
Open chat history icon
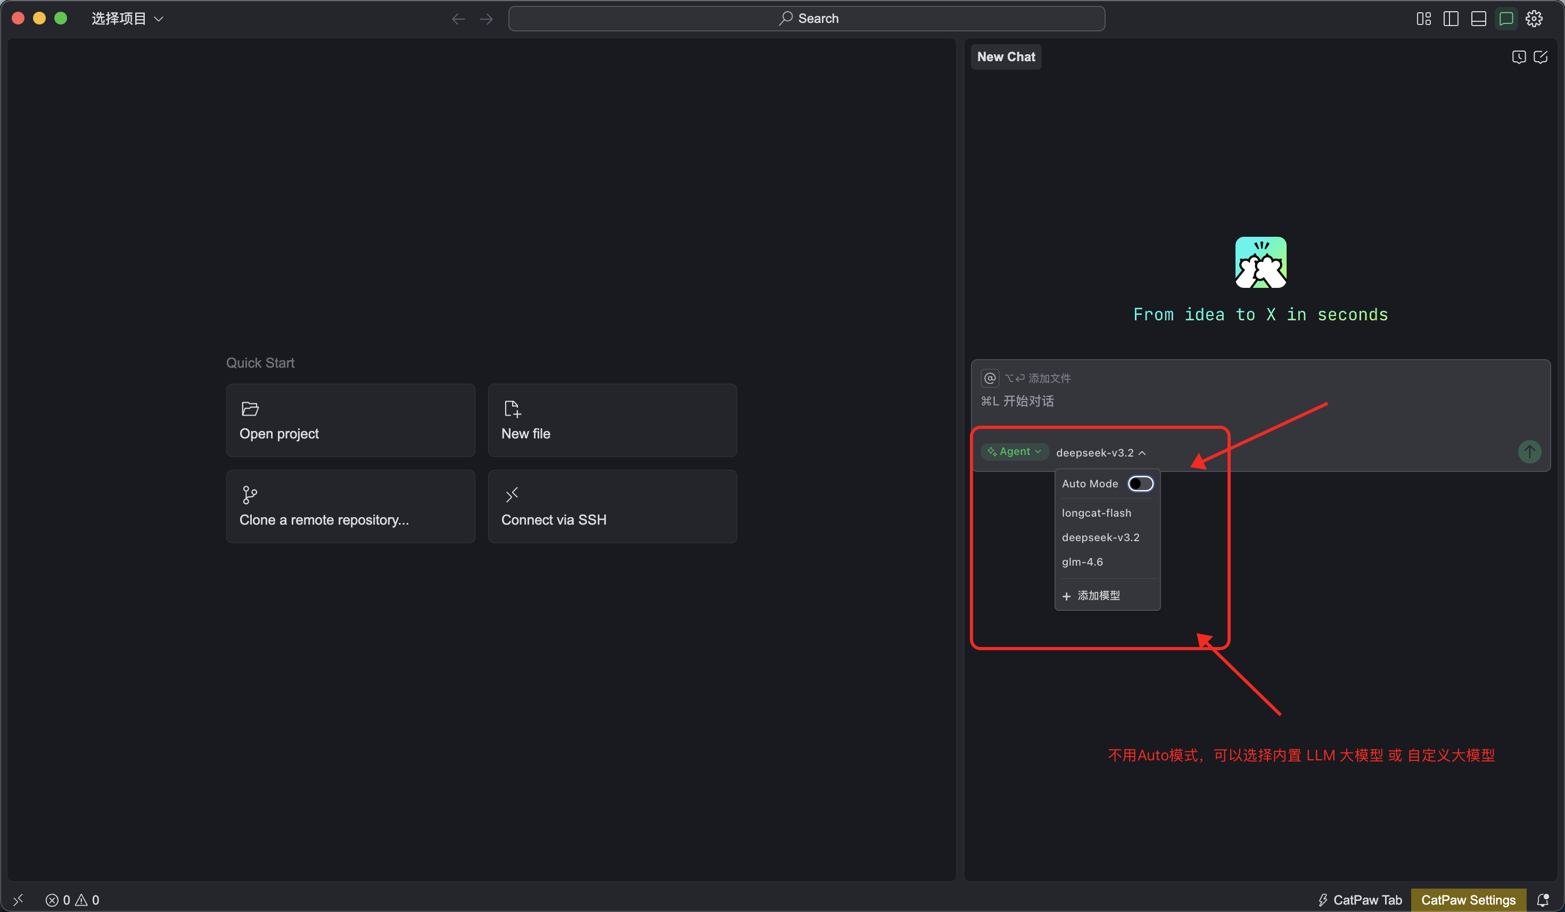(1518, 57)
